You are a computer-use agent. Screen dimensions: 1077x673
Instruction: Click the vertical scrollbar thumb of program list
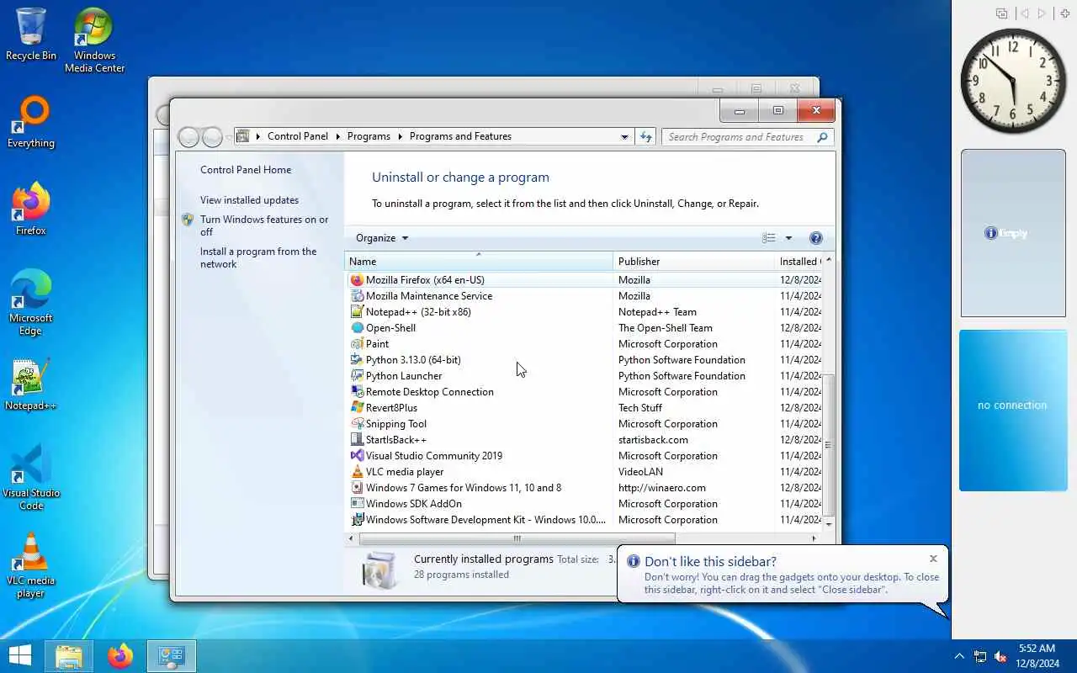[829, 445]
